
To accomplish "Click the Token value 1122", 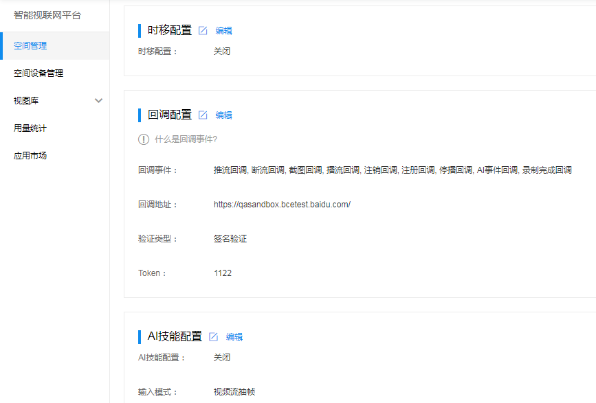I will pyautogui.click(x=223, y=273).
